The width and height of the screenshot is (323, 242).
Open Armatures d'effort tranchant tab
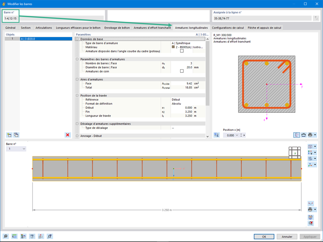152,28
